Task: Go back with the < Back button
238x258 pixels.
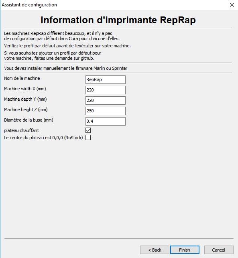Action: pos(155,250)
